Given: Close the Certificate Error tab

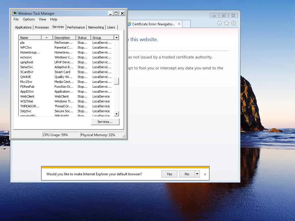Looking at the screenshot, I should (179, 24).
